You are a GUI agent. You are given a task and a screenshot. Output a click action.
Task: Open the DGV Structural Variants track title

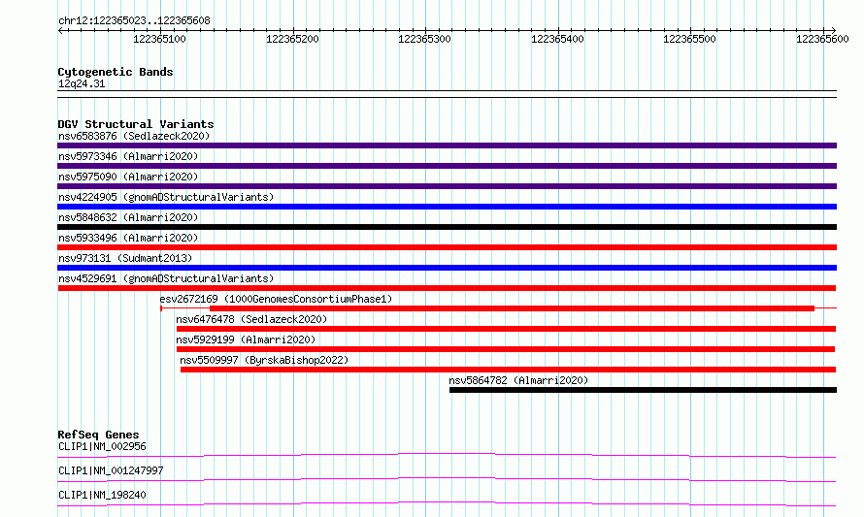click(x=136, y=124)
